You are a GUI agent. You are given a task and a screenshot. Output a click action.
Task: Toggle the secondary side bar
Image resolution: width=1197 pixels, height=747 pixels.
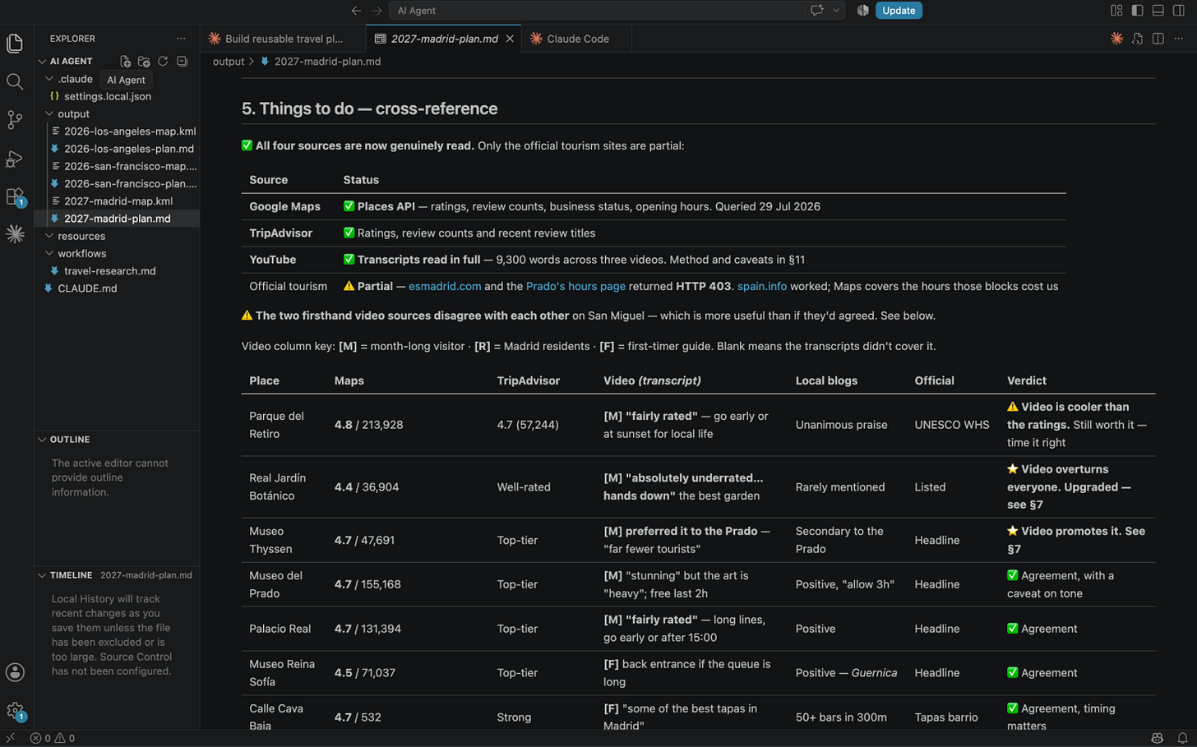pyautogui.click(x=1178, y=11)
